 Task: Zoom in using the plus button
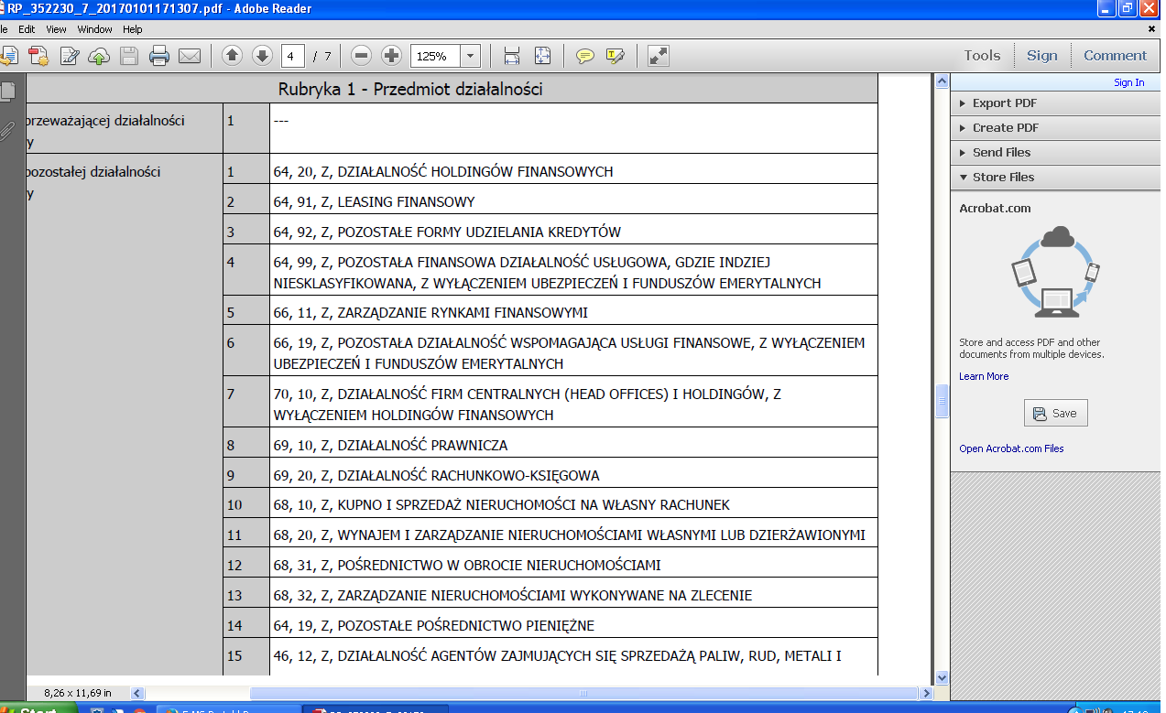[x=391, y=56]
